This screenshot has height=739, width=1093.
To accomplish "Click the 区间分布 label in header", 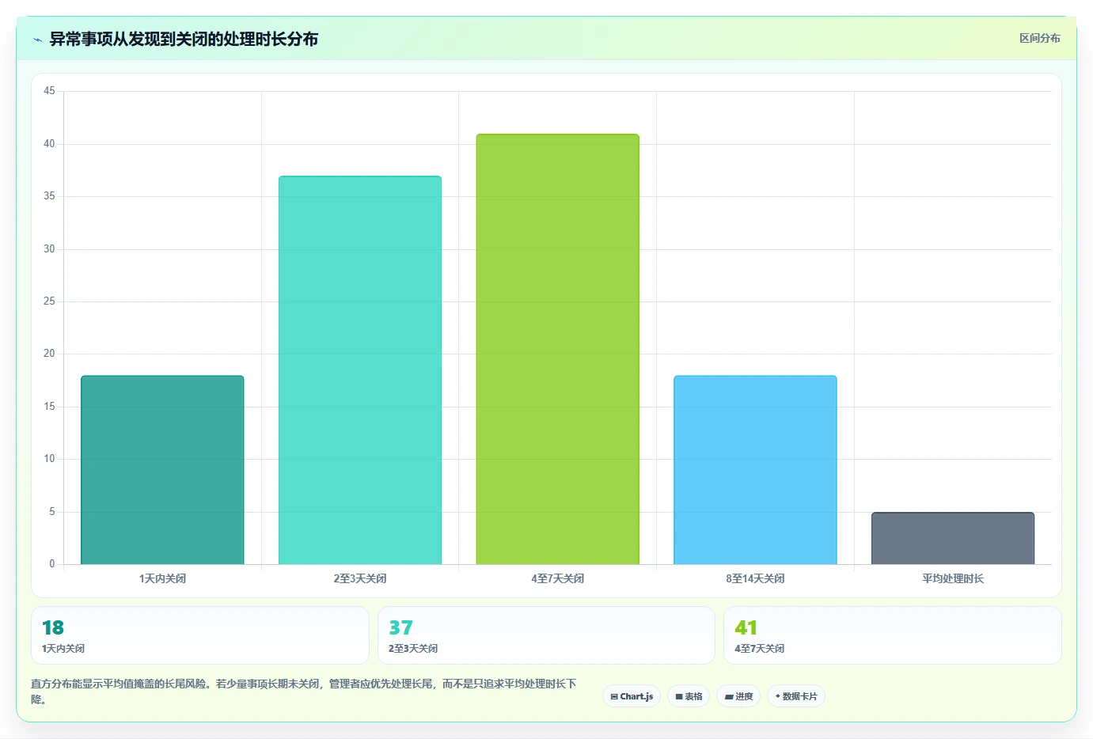I will [1039, 38].
